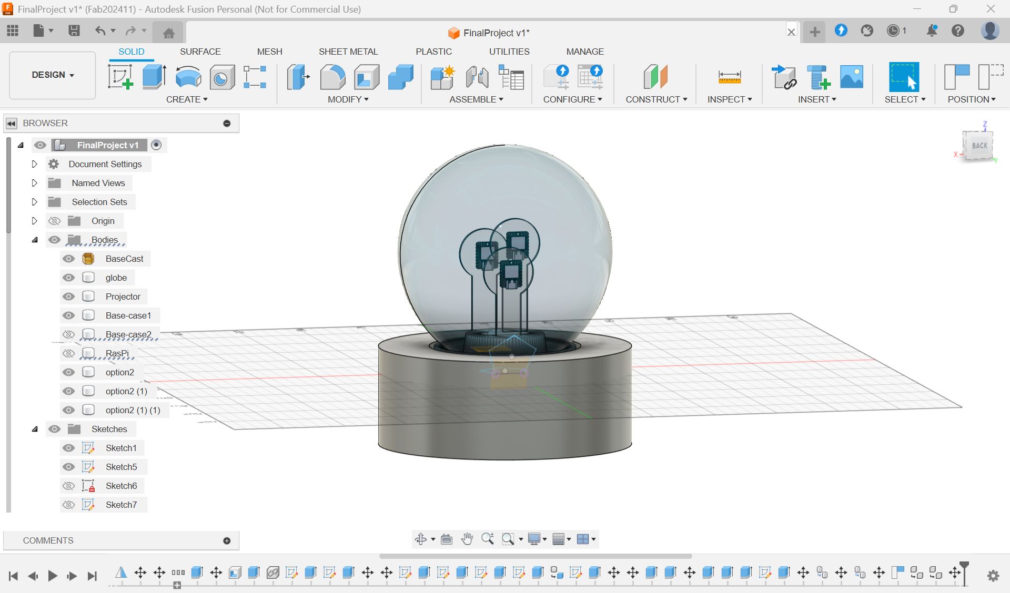Open timeline settings gear
This screenshot has width=1010, height=593.
tap(993, 576)
